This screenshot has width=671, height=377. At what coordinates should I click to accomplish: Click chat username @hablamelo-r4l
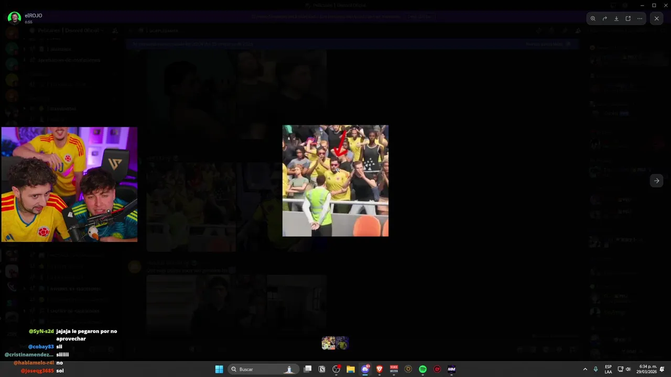(34, 362)
